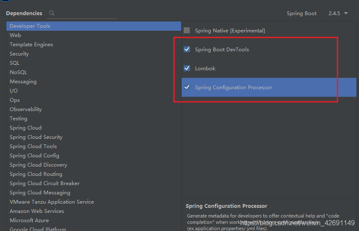Select the Microsoft Azure category

(29, 220)
